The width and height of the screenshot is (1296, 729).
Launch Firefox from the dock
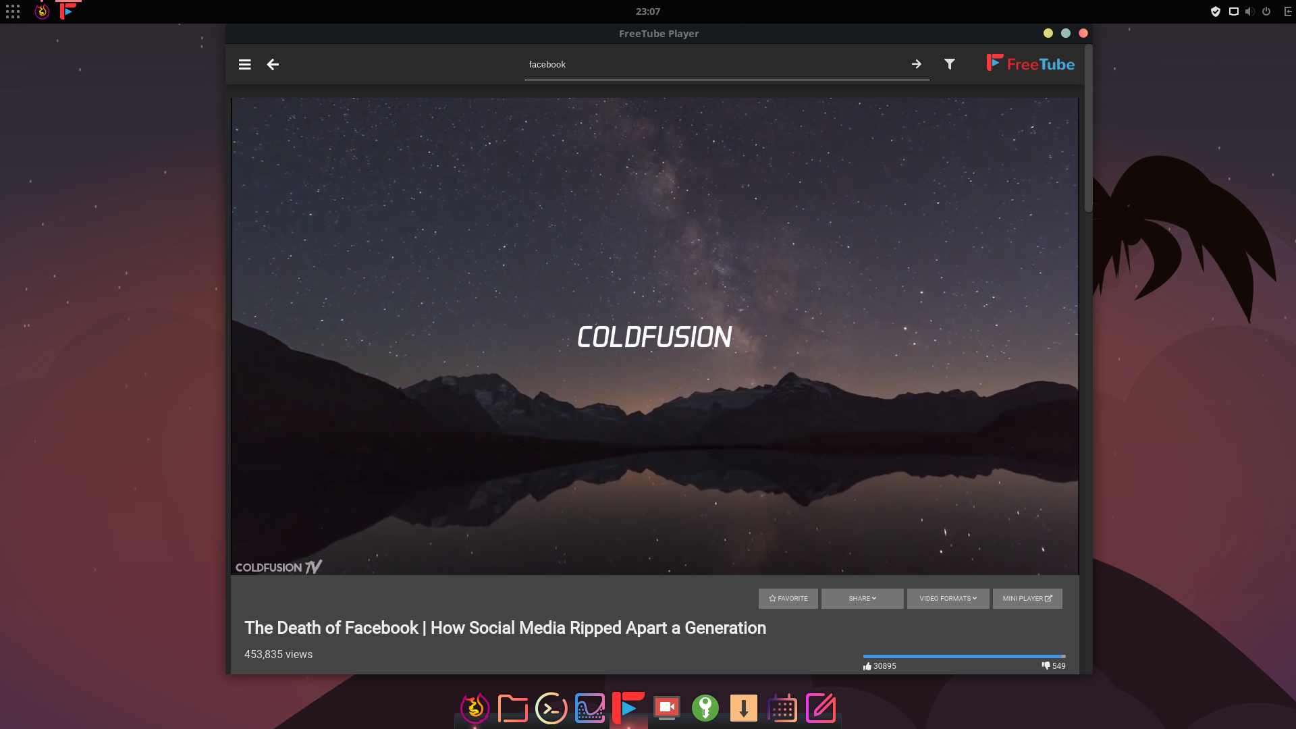(475, 708)
